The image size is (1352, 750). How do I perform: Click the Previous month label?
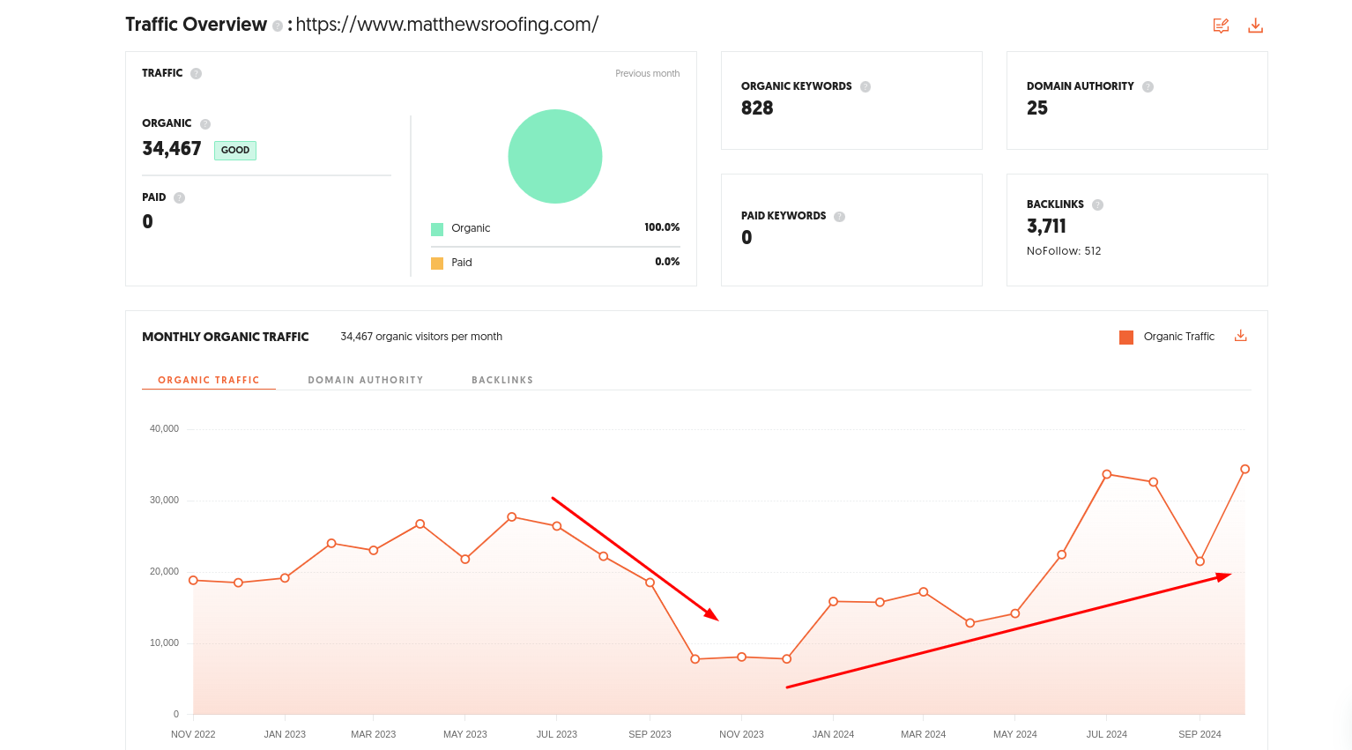click(648, 73)
